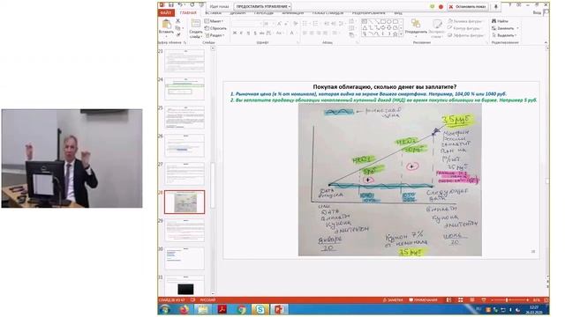Collapse the ribbon with the chevron arrow
Viewport: 565px width, 317px height.
point(546,42)
